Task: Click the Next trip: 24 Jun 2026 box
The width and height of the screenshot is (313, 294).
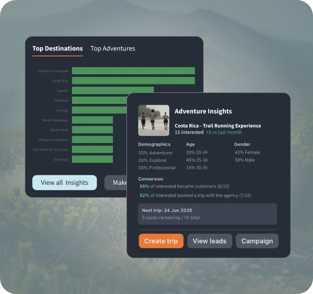Action: click(x=208, y=214)
